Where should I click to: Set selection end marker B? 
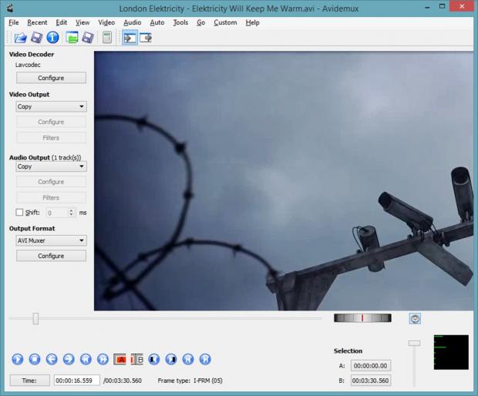click(x=136, y=359)
